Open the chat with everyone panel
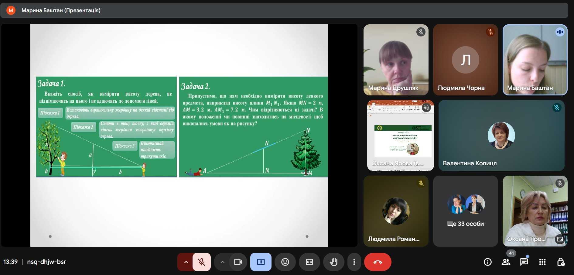Screen dimensions: 574x275 point(524,262)
